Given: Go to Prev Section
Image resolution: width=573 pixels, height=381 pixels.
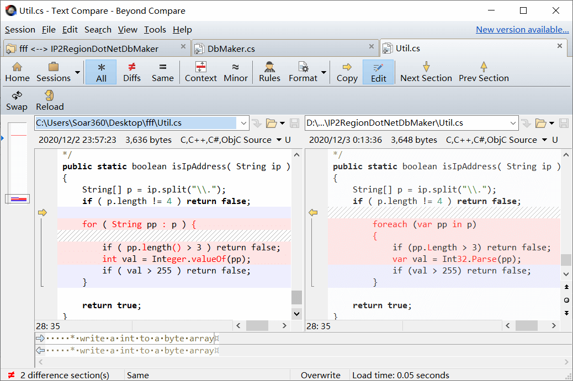Looking at the screenshot, I should pyautogui.click(x=484, y=72).
